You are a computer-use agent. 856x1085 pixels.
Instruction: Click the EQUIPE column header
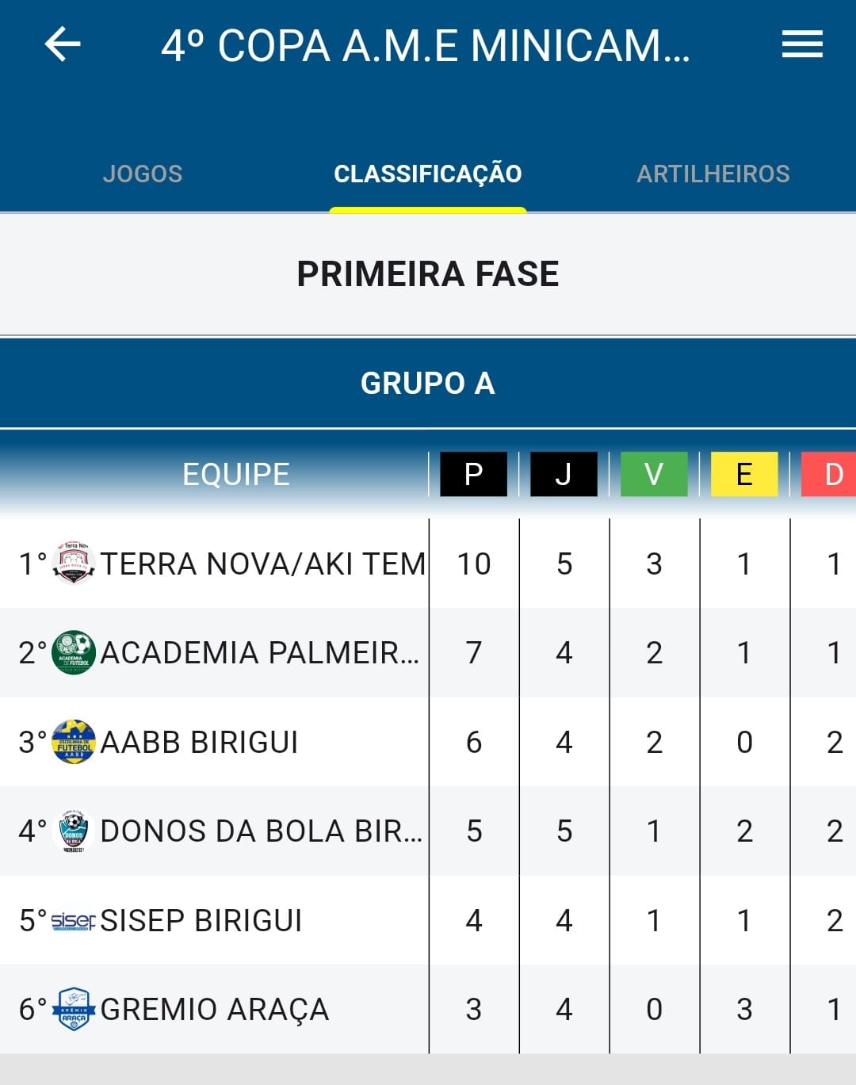pos(236,474)
